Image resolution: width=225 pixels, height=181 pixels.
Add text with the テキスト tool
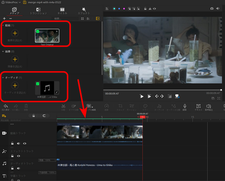pyautogui.click(x=199, y=108)
